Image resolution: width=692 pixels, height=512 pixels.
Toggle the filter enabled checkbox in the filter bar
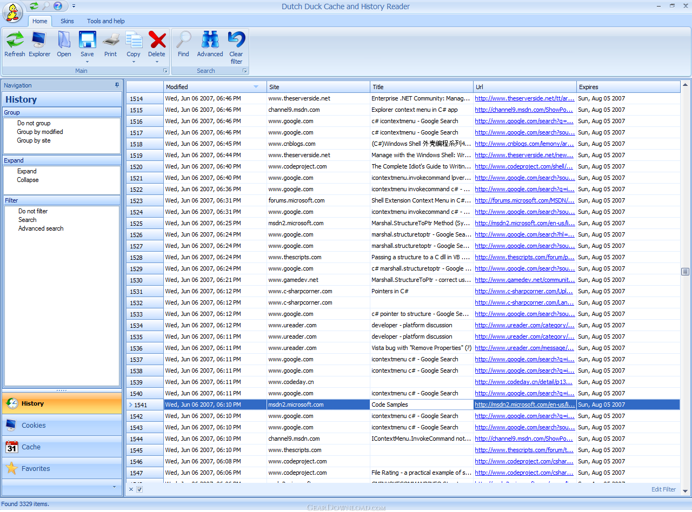click(x=139, y=489)
